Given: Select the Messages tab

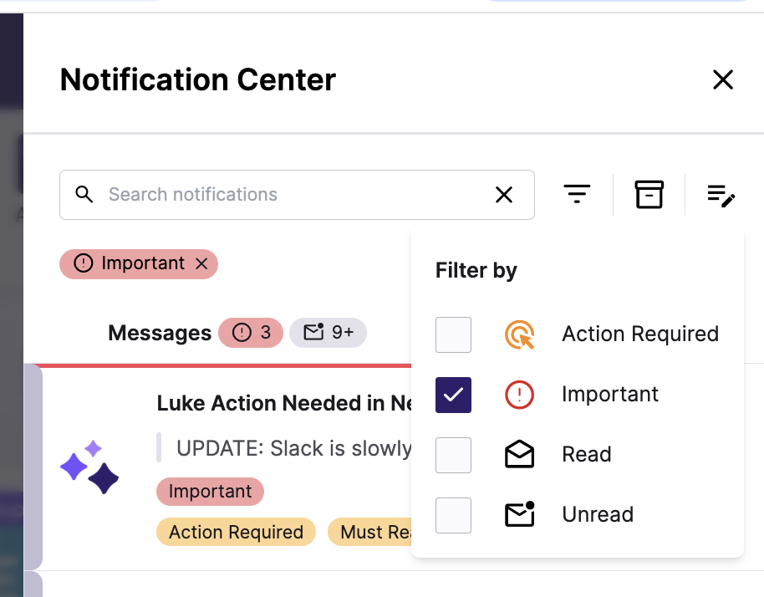Looking at the screenshot, I should 160,334.
